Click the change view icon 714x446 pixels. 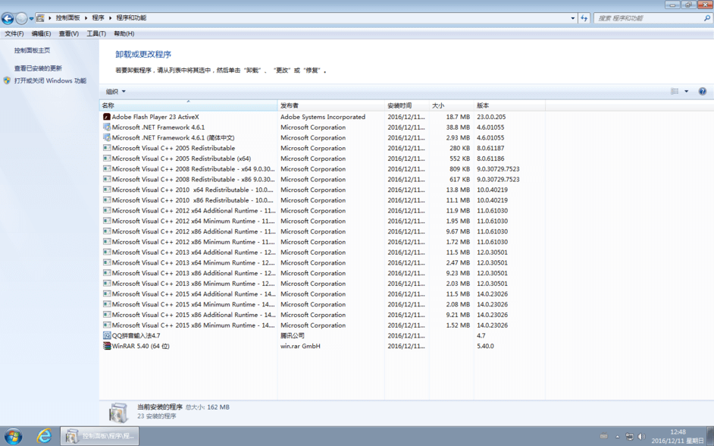pos(675,92)
